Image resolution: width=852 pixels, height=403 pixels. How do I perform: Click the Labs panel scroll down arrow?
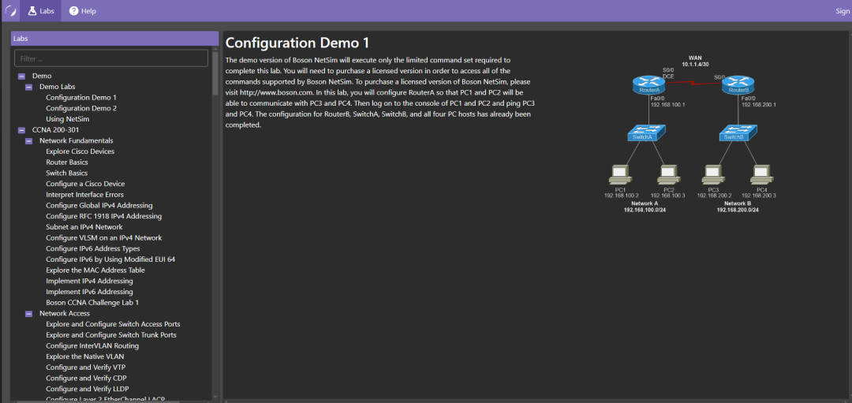click(x=215, y=397)
